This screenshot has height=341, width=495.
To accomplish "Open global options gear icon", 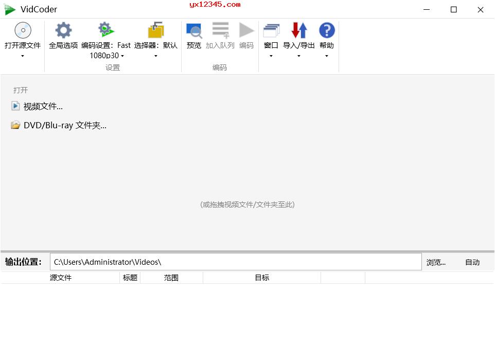I will point(63,30).
